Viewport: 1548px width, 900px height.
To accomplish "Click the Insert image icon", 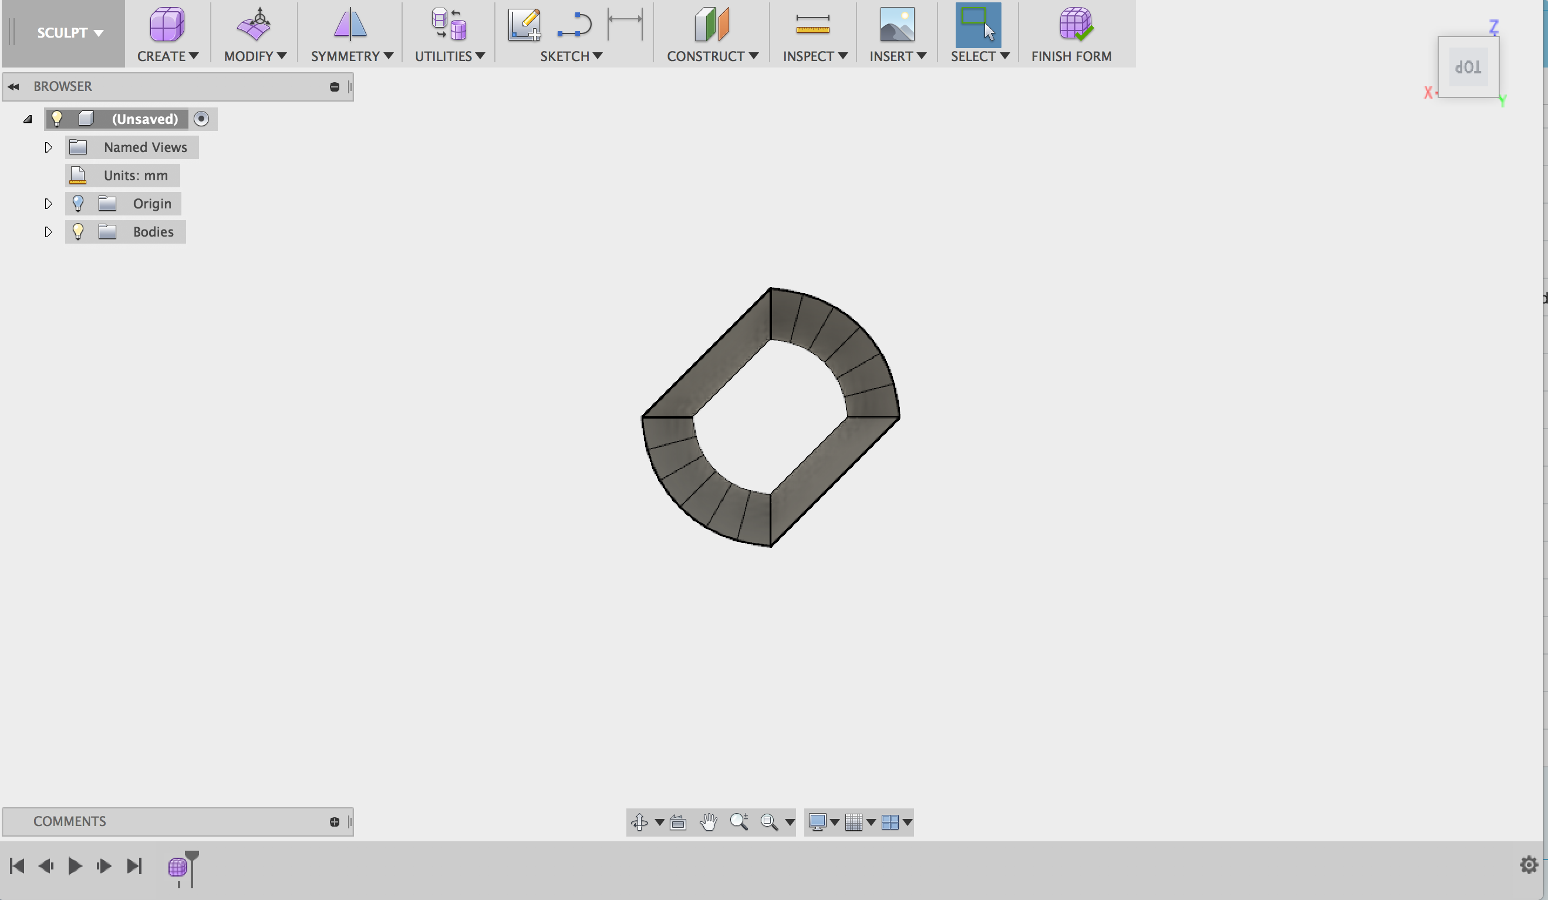I will [897, 25].
